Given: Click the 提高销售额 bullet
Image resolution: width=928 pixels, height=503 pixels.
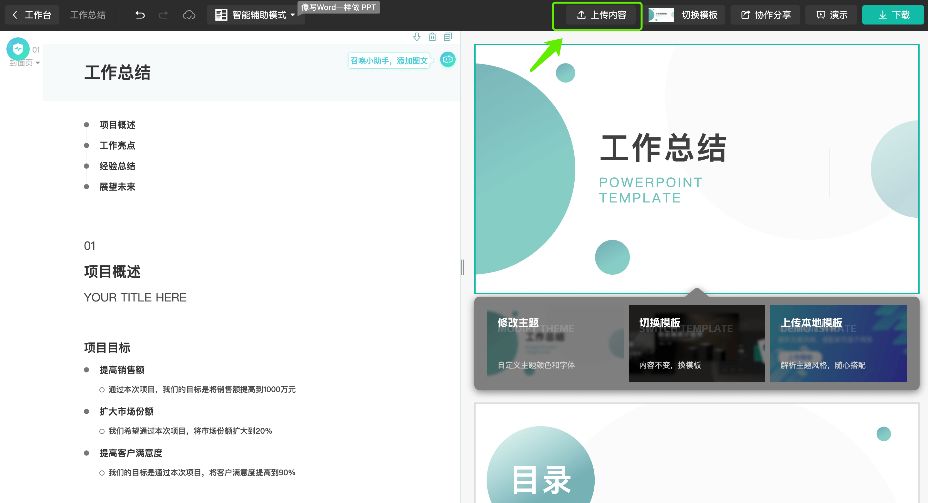Looking at the screenshot, I should click(x=122, y=370).
